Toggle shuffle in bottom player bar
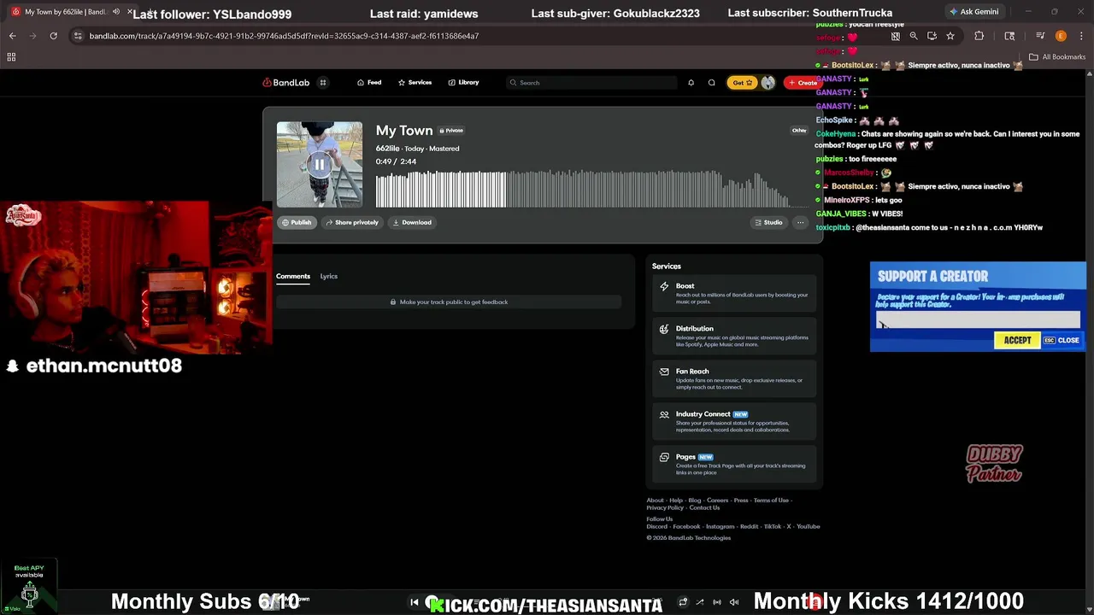 tap(700, 602)
